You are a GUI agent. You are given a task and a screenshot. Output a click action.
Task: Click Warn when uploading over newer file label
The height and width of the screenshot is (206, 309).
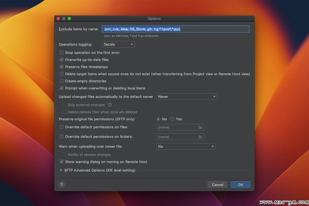pyautogui.click(x=91, y=146)
